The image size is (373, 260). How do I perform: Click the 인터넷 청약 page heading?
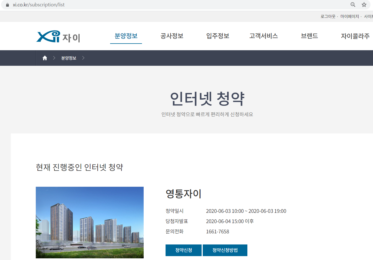[x=207, y=99]
